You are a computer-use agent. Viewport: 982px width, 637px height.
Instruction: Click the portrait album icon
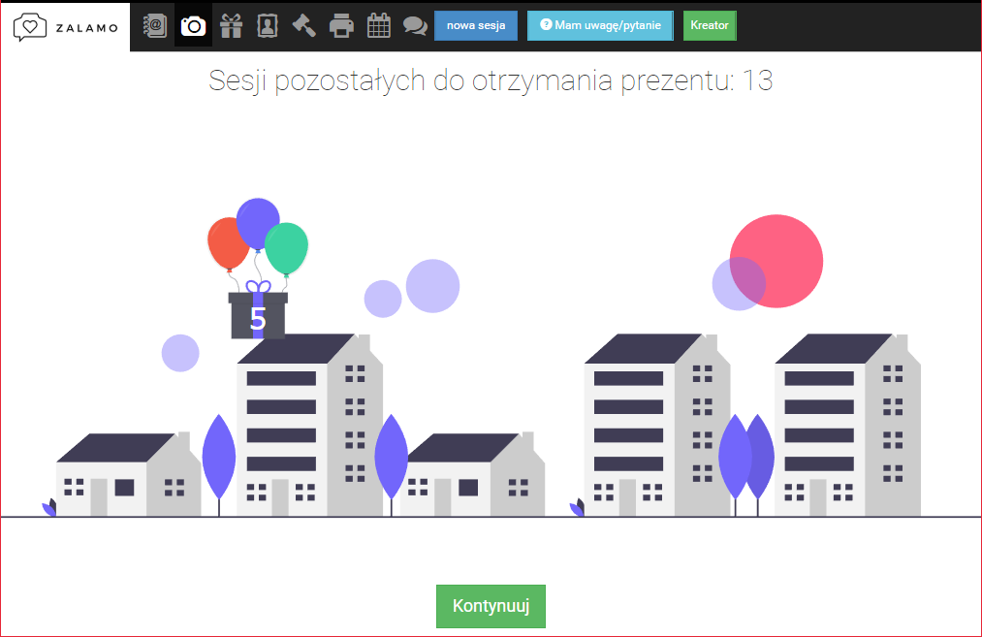tap(268, 25)
